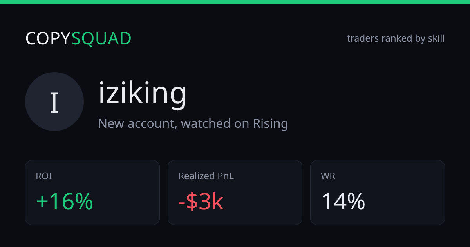Select the iziking trader name
470x247 pixels.
(x=143, y=94)
